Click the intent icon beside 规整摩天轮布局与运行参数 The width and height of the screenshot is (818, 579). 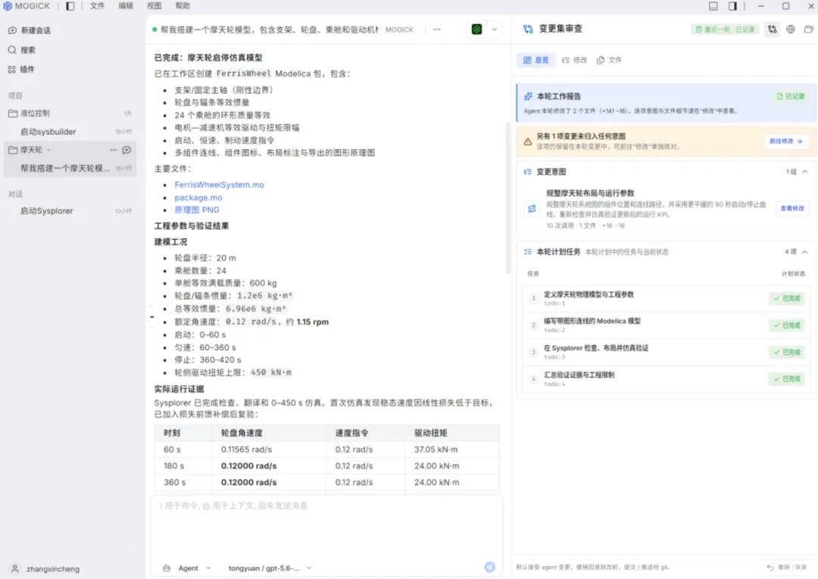point(532,208)
